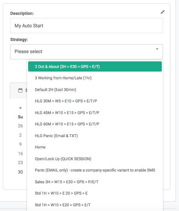Image resolution: width=179 pixels, height=211 pixels.
Task: Click the Strategy 'Please select' combo box
Action: [x=86, y=52]
